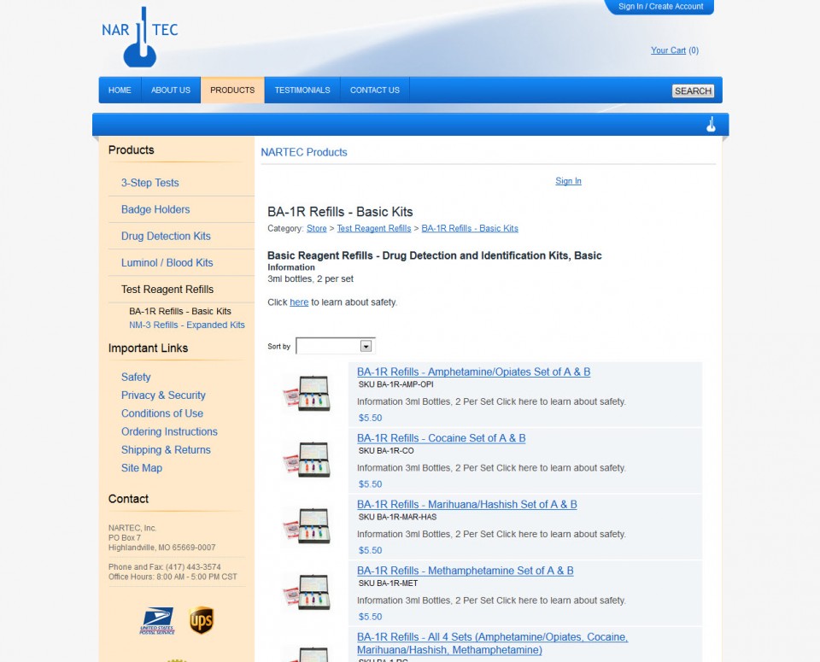Open Badge Holders category
The width and height of the screenshot is (820, 662).
click(x=155, y=209)
